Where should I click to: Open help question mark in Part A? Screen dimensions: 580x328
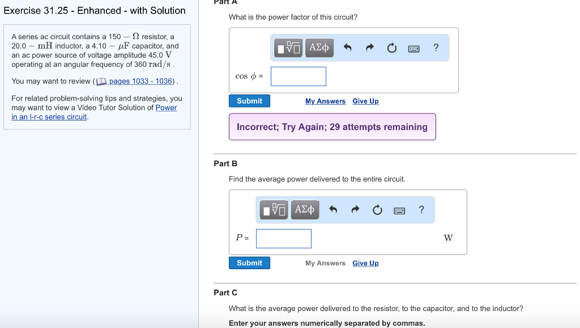436,48
